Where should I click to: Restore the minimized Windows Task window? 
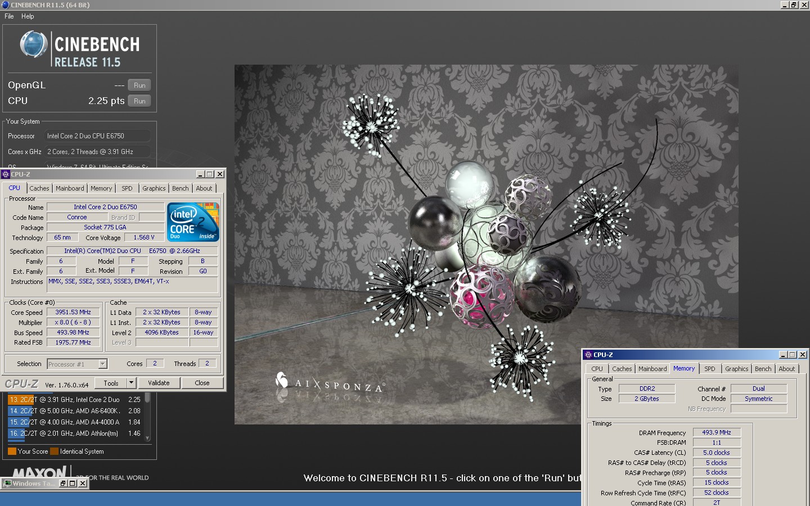pos(62,484)
